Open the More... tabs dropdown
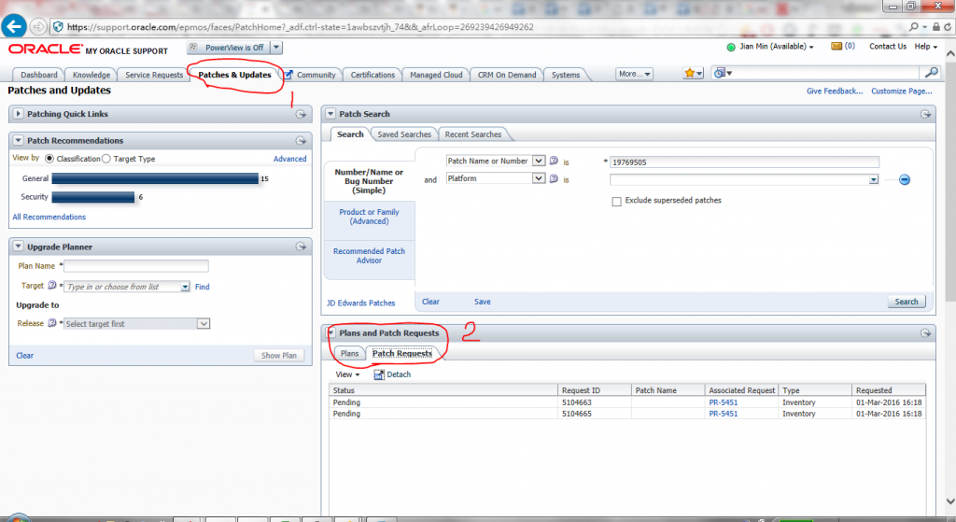The height and width of the screenshot is (522, 956). click(634, 74)
